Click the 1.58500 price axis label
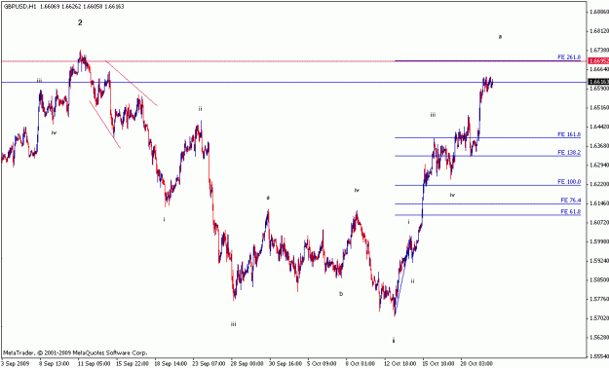The height and width of the screenshot is (368, 609). [x=599, y=279]
